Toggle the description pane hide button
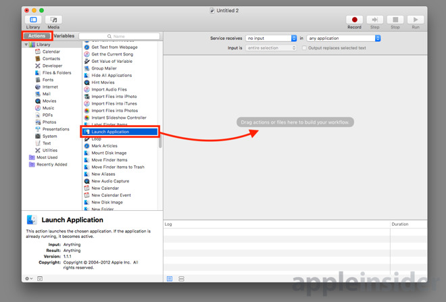 (x=40, y=278)
